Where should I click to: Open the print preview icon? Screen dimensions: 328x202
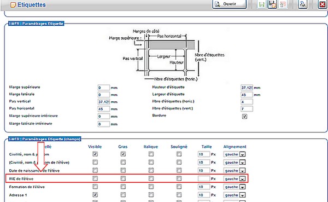pyautogui.click(x=302, y=4)
